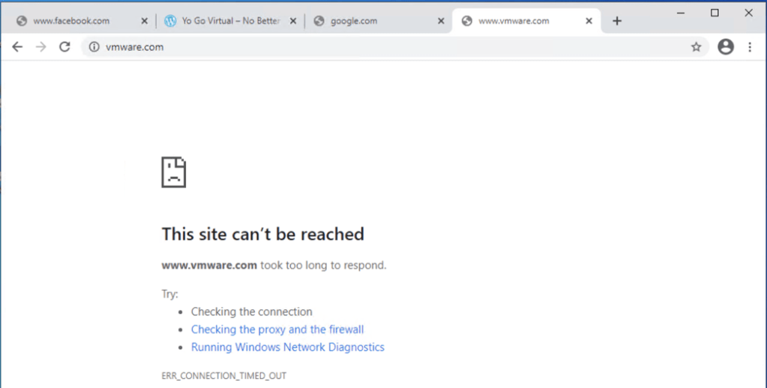The height and width of the screenshot is (388, 767).
Task: Close the www.facebook.com tab
Action: 145,21
